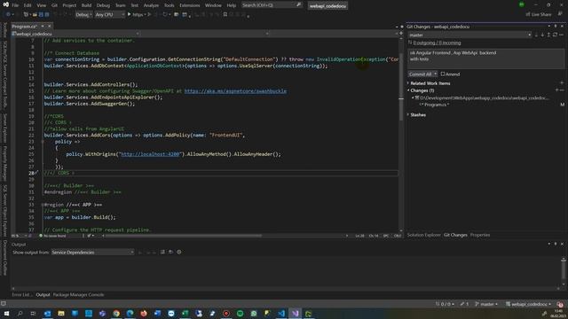Open the Any CPU platform dropdown

[x=110, y=14]
